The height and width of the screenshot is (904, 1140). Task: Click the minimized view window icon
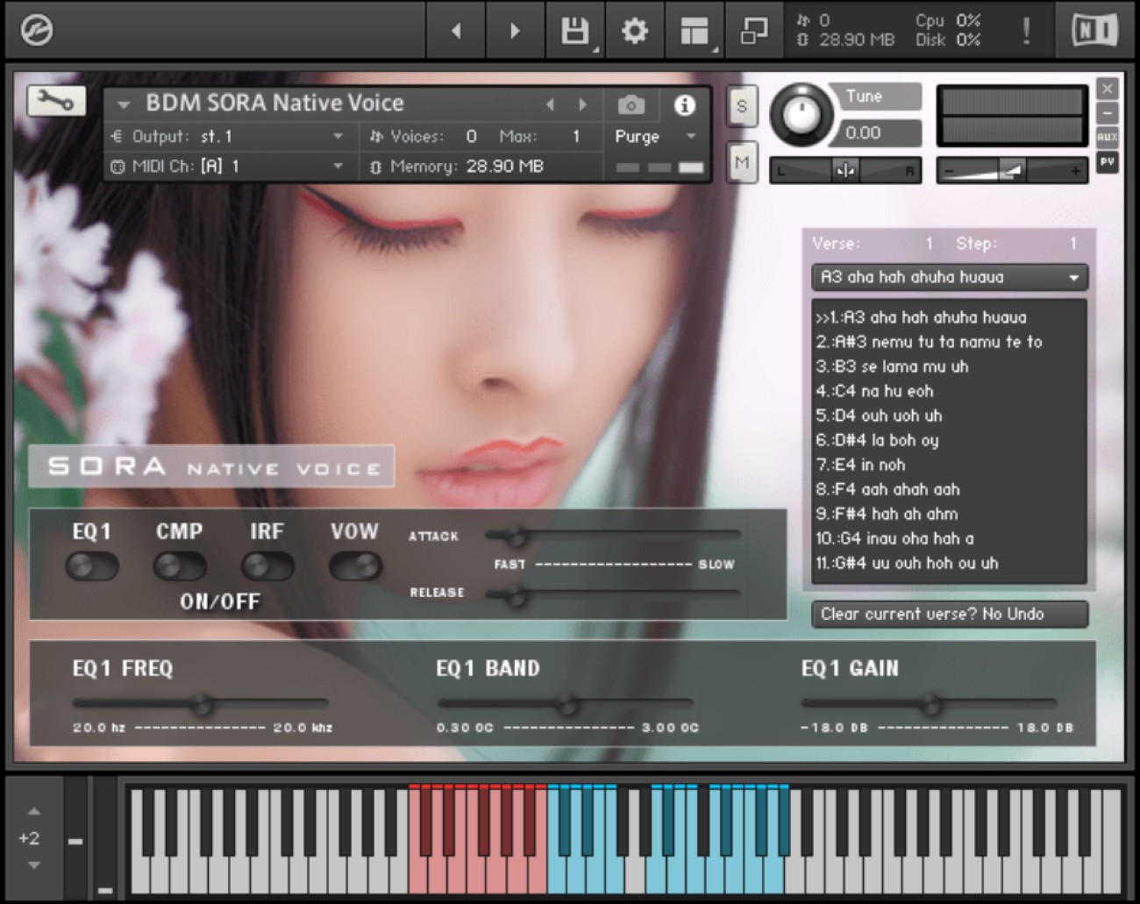tap(753, 31)
